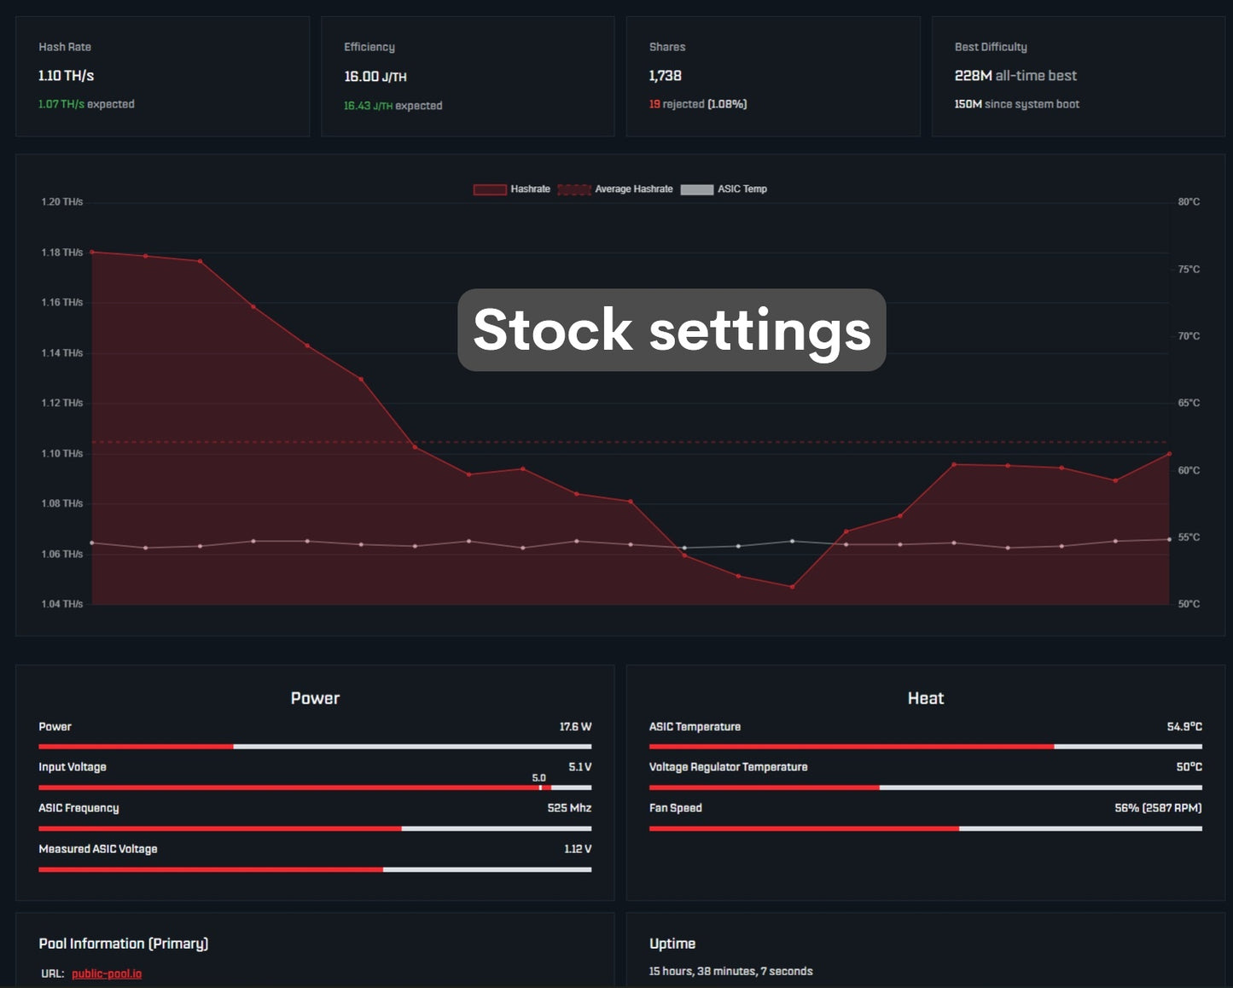Select the Efficiency 16.00 J/TH value

375,77
